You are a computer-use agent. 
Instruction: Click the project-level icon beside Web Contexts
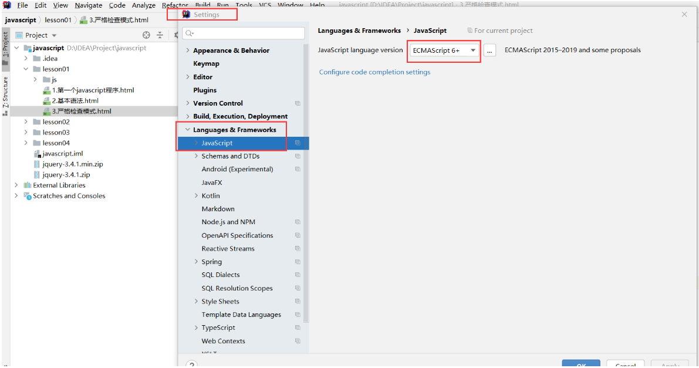pyautogui.click(x=298, y=341)
